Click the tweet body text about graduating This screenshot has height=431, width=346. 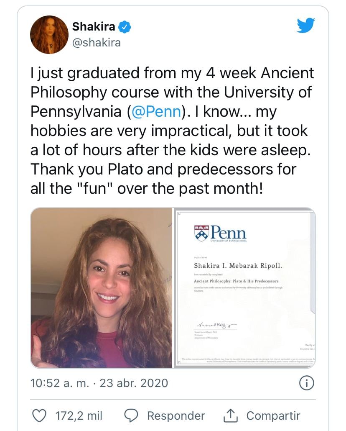(x=171, y=131)
